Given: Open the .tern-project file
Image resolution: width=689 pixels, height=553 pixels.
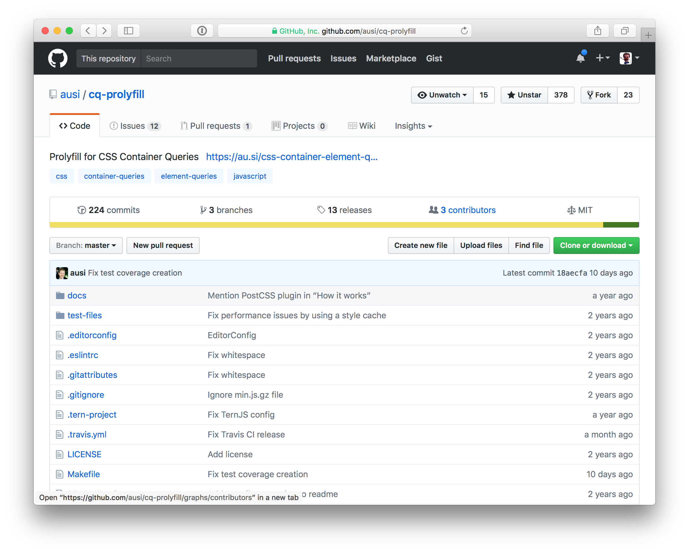Looking at the screenshot, I should (x=92, y=414).
